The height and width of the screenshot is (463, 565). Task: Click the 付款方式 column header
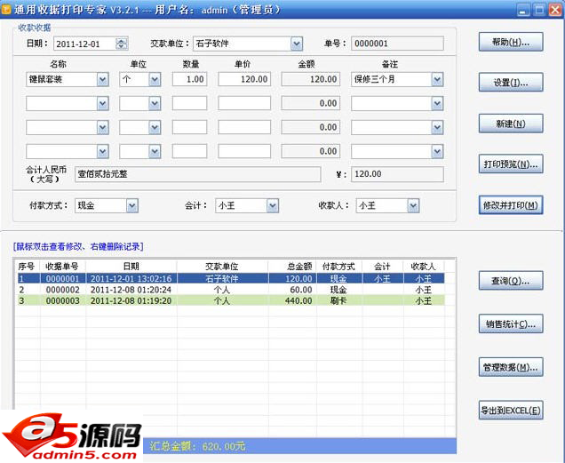tap(339, 267)
